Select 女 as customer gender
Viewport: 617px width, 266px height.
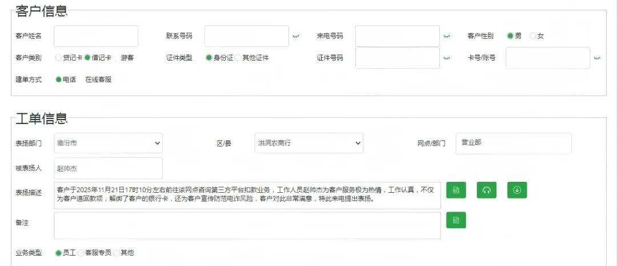coord(533,36)
